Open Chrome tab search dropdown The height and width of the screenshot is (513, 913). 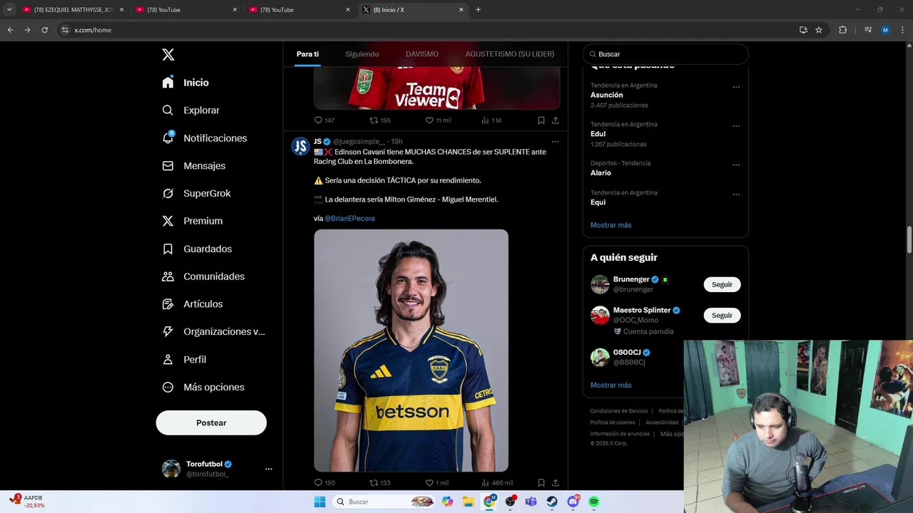[x=9, y=10]
